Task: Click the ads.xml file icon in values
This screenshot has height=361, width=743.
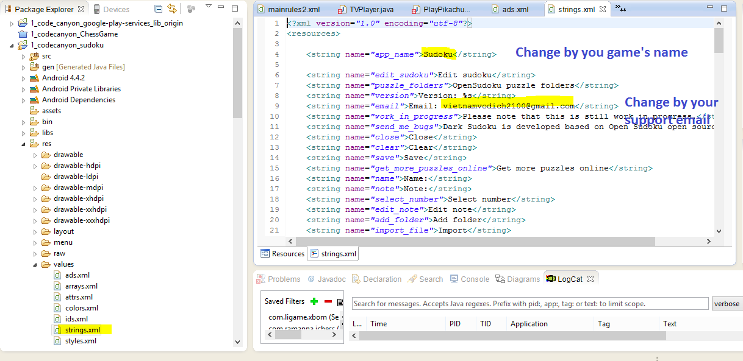Action: point(58,275)
